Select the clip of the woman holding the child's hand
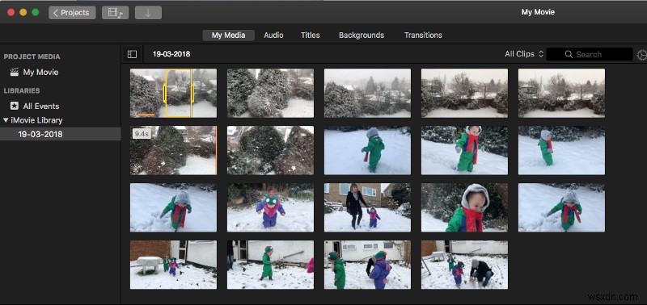This screenshot has width=647, height=305. (367, 207)
